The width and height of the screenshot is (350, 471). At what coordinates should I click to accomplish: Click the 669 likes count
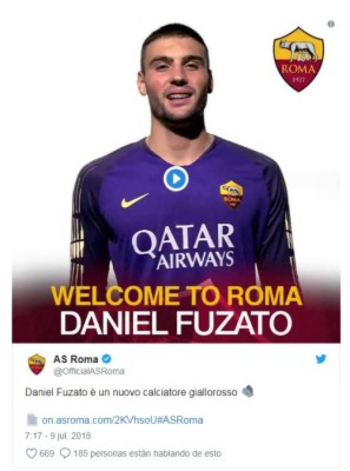(47, 453)
